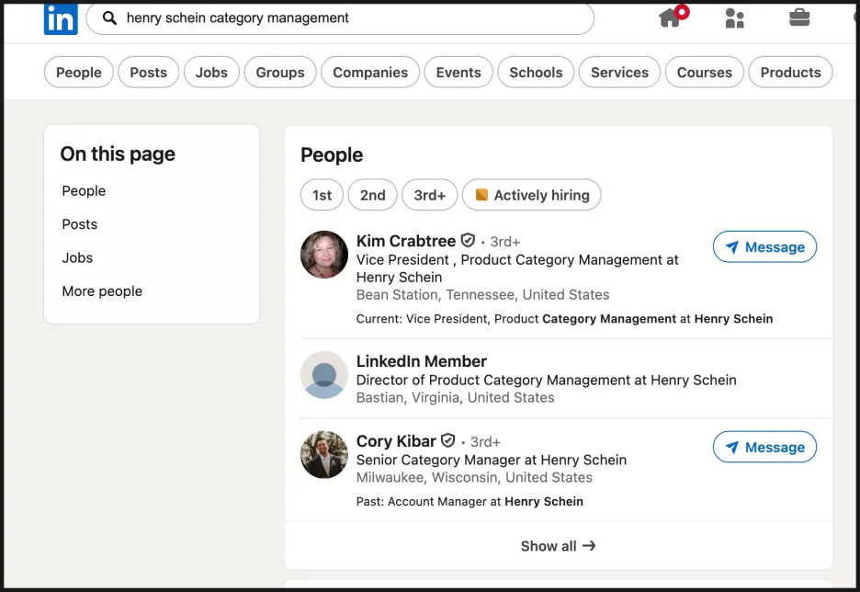860x592 pixels.
Task: Click Kim Crabtree's verification badge
Action: (x=468, y=240)
